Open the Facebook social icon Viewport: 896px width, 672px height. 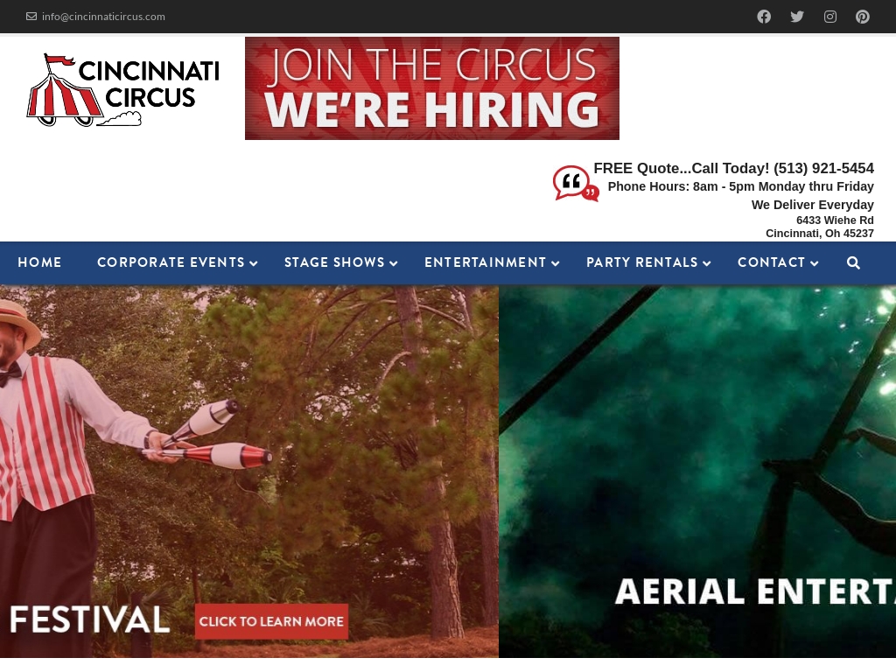point(764,17)
